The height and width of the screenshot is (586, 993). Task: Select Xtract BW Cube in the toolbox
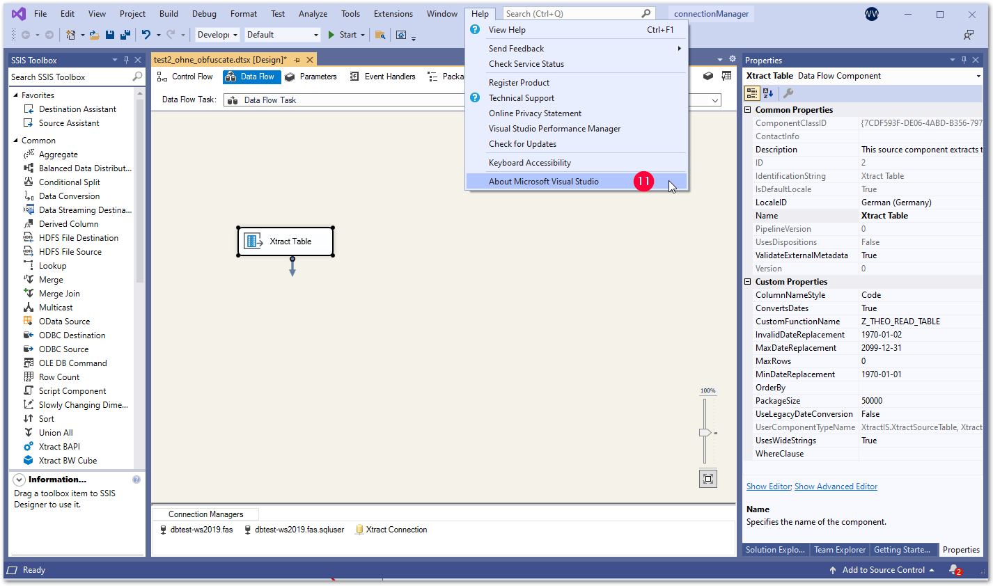[68, 461]
